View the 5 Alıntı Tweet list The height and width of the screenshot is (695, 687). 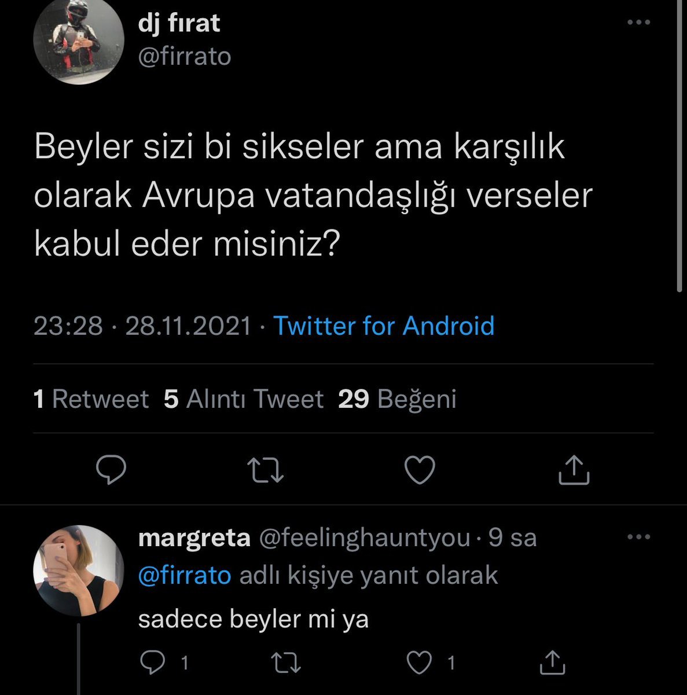(244, 399)
